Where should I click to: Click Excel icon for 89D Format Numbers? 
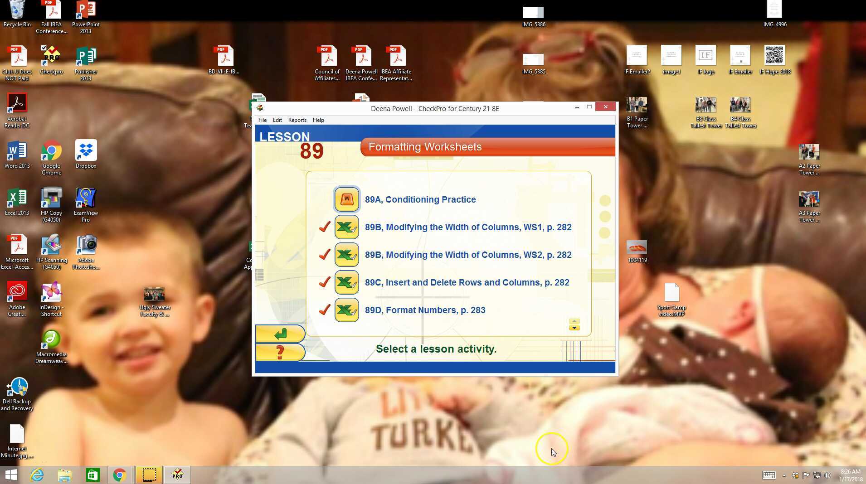(x=346, y=310)
